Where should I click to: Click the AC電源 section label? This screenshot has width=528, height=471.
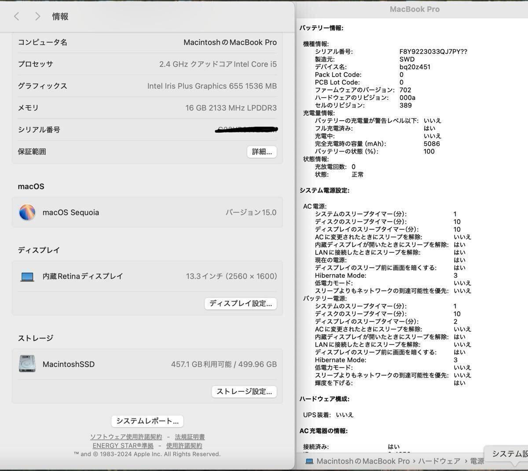pos(315,206)
